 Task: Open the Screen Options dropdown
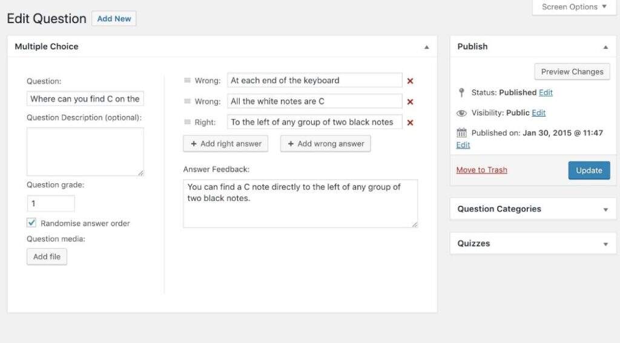(574, 7)
